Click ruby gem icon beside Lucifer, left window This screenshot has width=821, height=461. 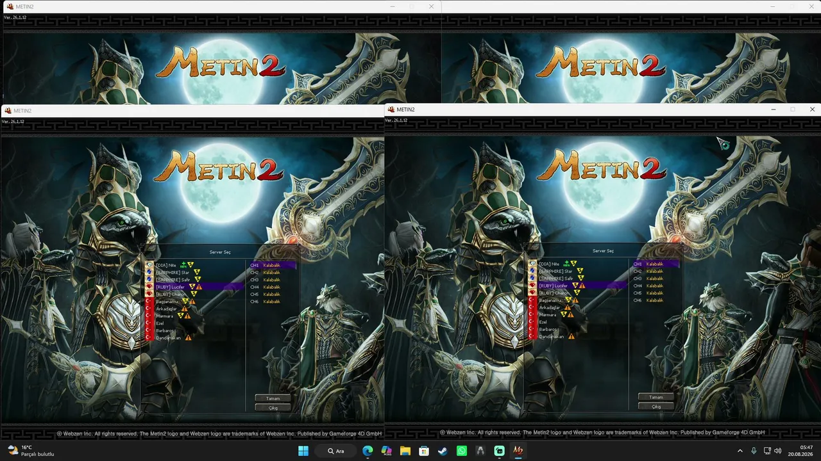click(150, 287)
